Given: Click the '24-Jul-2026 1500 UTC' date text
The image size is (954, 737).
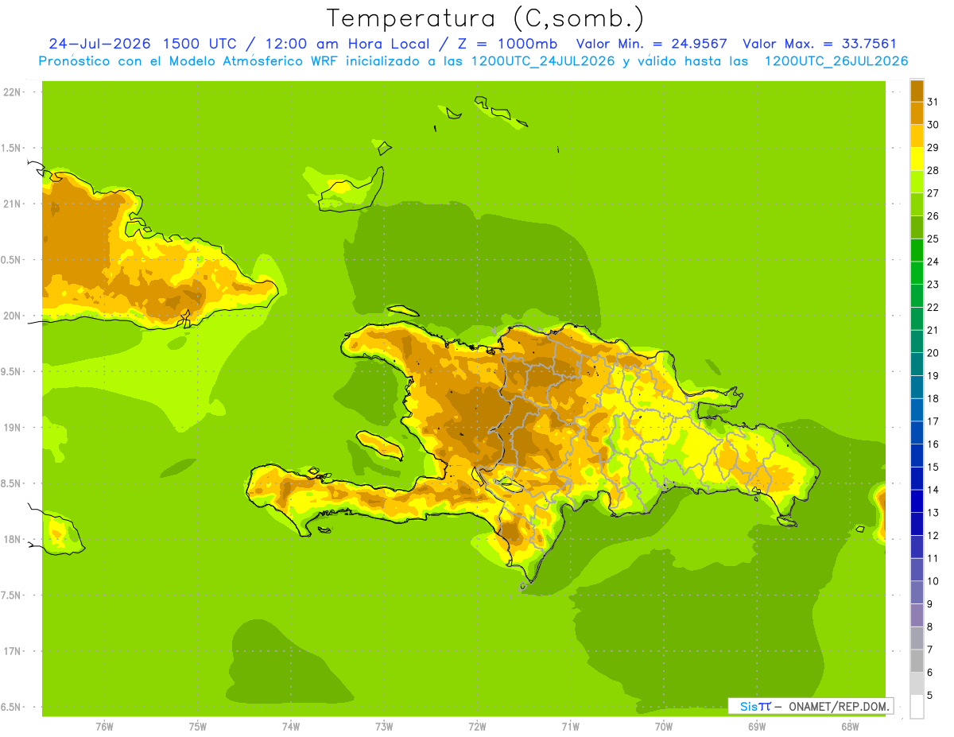Looking at the screenshot, I should coord(142,44).
